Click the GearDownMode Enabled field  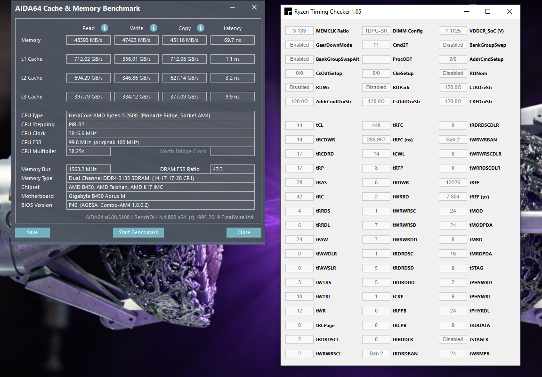[x=299, y=45]
